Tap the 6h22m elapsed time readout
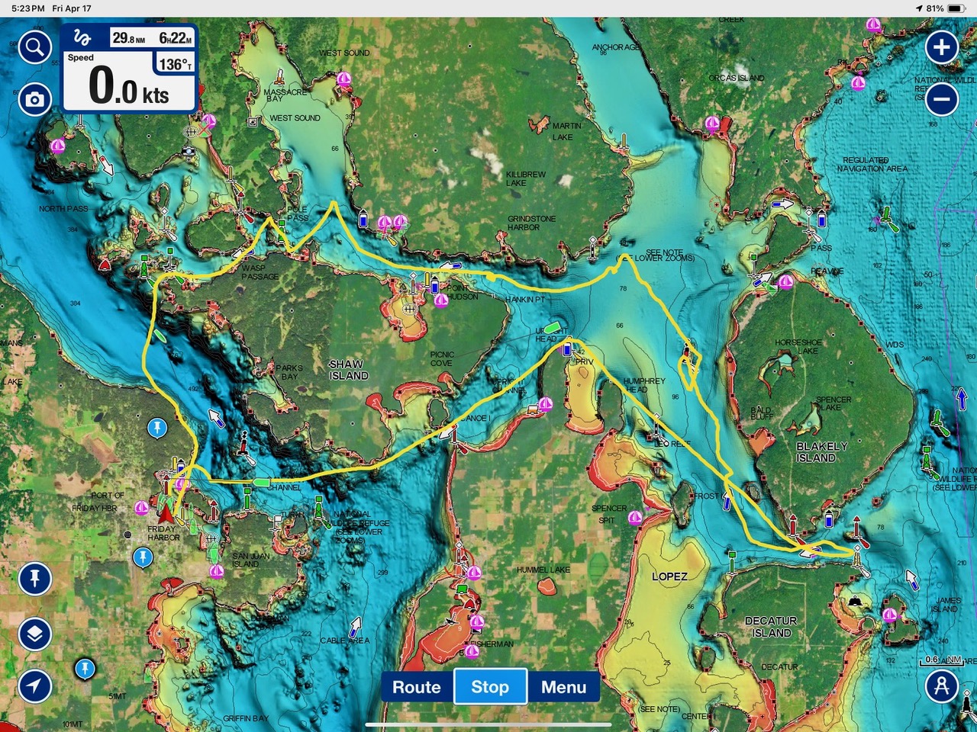Image resolution: width=977 pixels, height=732 pixels. coord(175,38)
